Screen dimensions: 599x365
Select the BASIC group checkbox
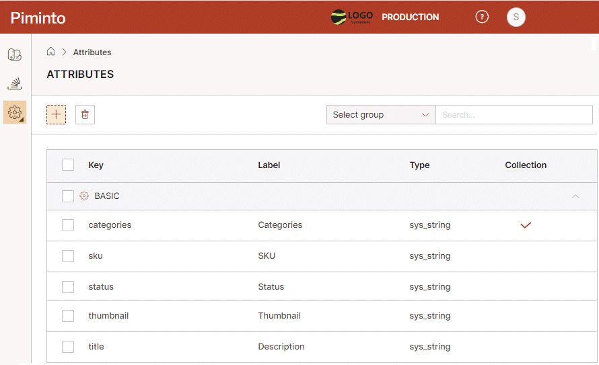pyautogui.click(x=68, y=196)
